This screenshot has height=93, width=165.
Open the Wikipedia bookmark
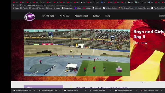click(x=97, y=8)
